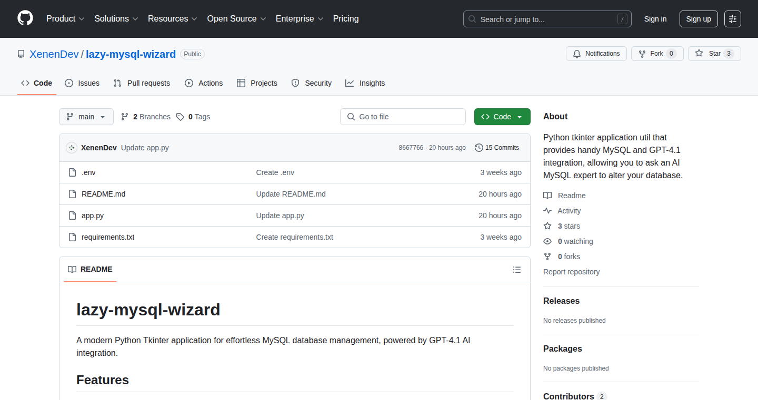Click the book icon in README tab
The image size is (758, 400).
coord(72,269)
